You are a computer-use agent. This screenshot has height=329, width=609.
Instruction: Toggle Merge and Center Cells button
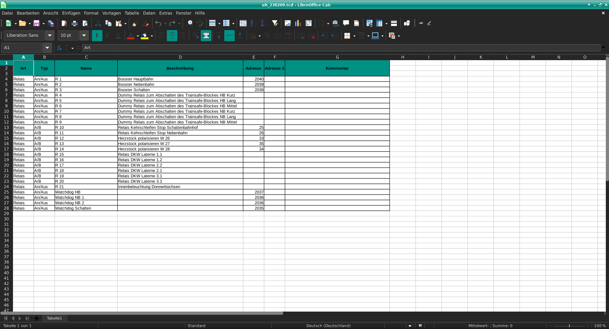(206, 35)
